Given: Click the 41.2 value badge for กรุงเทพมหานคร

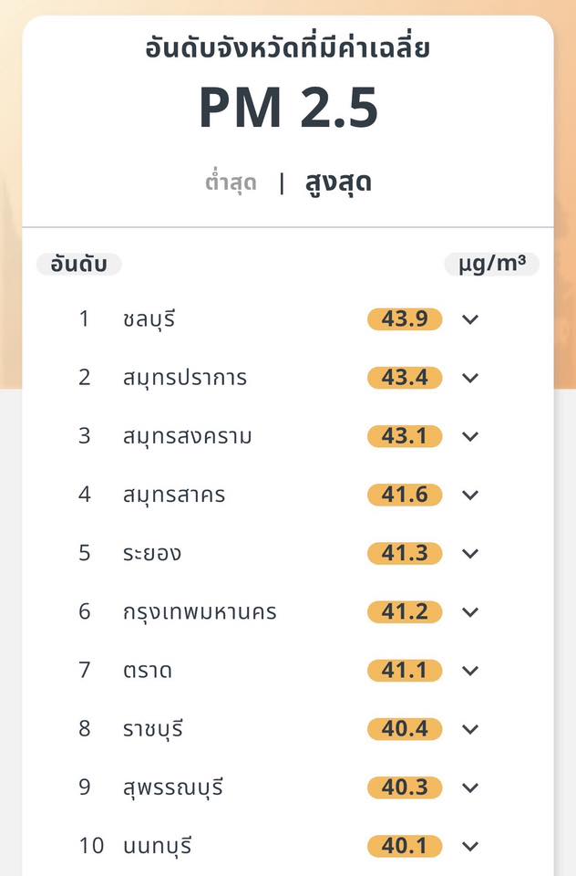Looking at the screenshot, I should 405,611.
